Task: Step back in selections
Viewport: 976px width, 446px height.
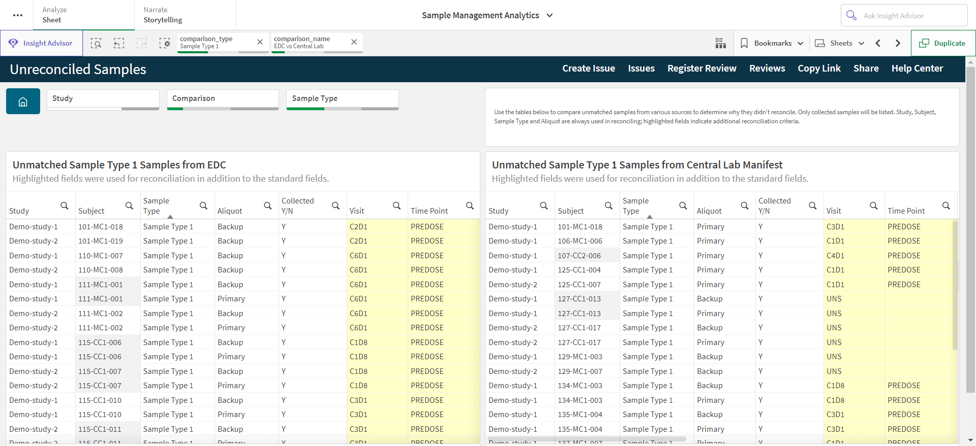Action: (x=119, y=43)
